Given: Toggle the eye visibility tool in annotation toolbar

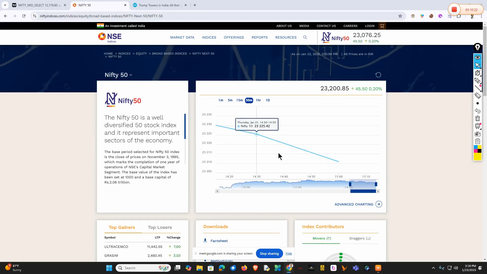Looking at the screenshot, I should 478,57.
